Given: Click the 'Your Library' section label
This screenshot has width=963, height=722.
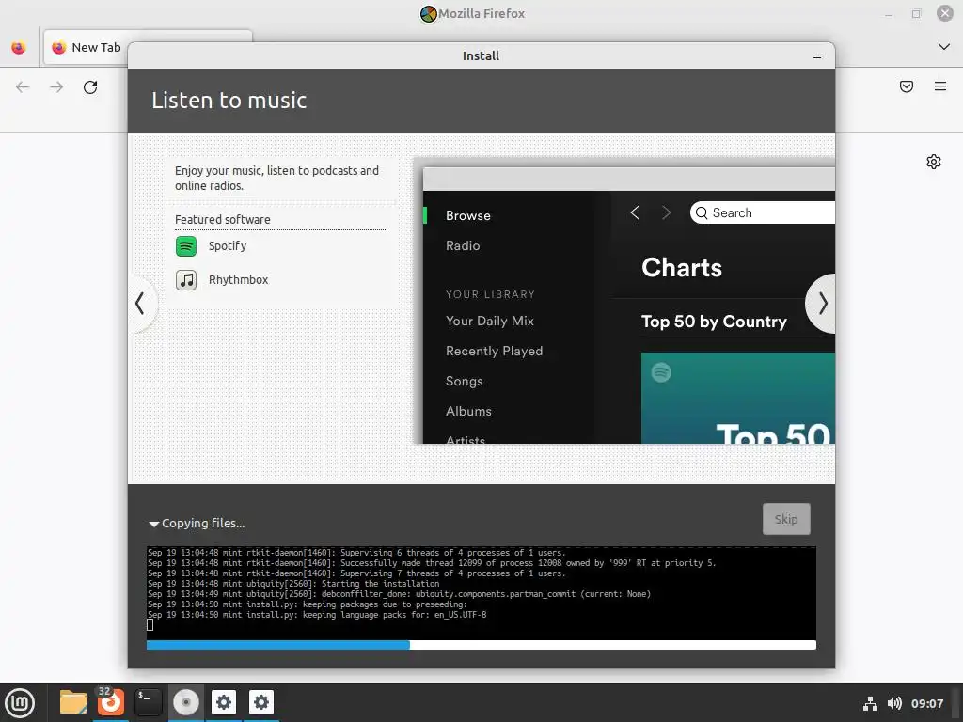Looking at the screenshot, I should [x=490, y=294].
